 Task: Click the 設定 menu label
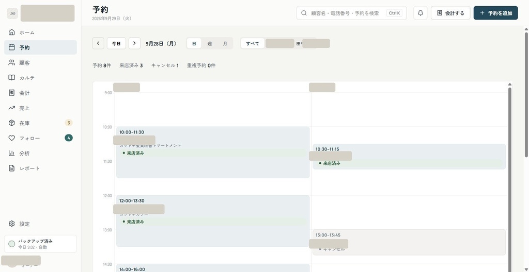pos(24,224)
